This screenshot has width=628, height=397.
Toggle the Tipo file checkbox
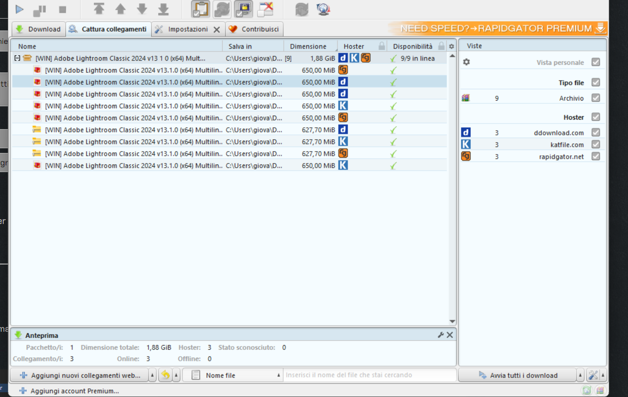pyautogui.click(x=596, y=82)
